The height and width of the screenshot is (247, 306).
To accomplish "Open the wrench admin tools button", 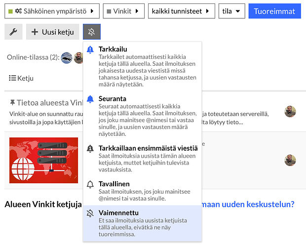I will [13, 32].
